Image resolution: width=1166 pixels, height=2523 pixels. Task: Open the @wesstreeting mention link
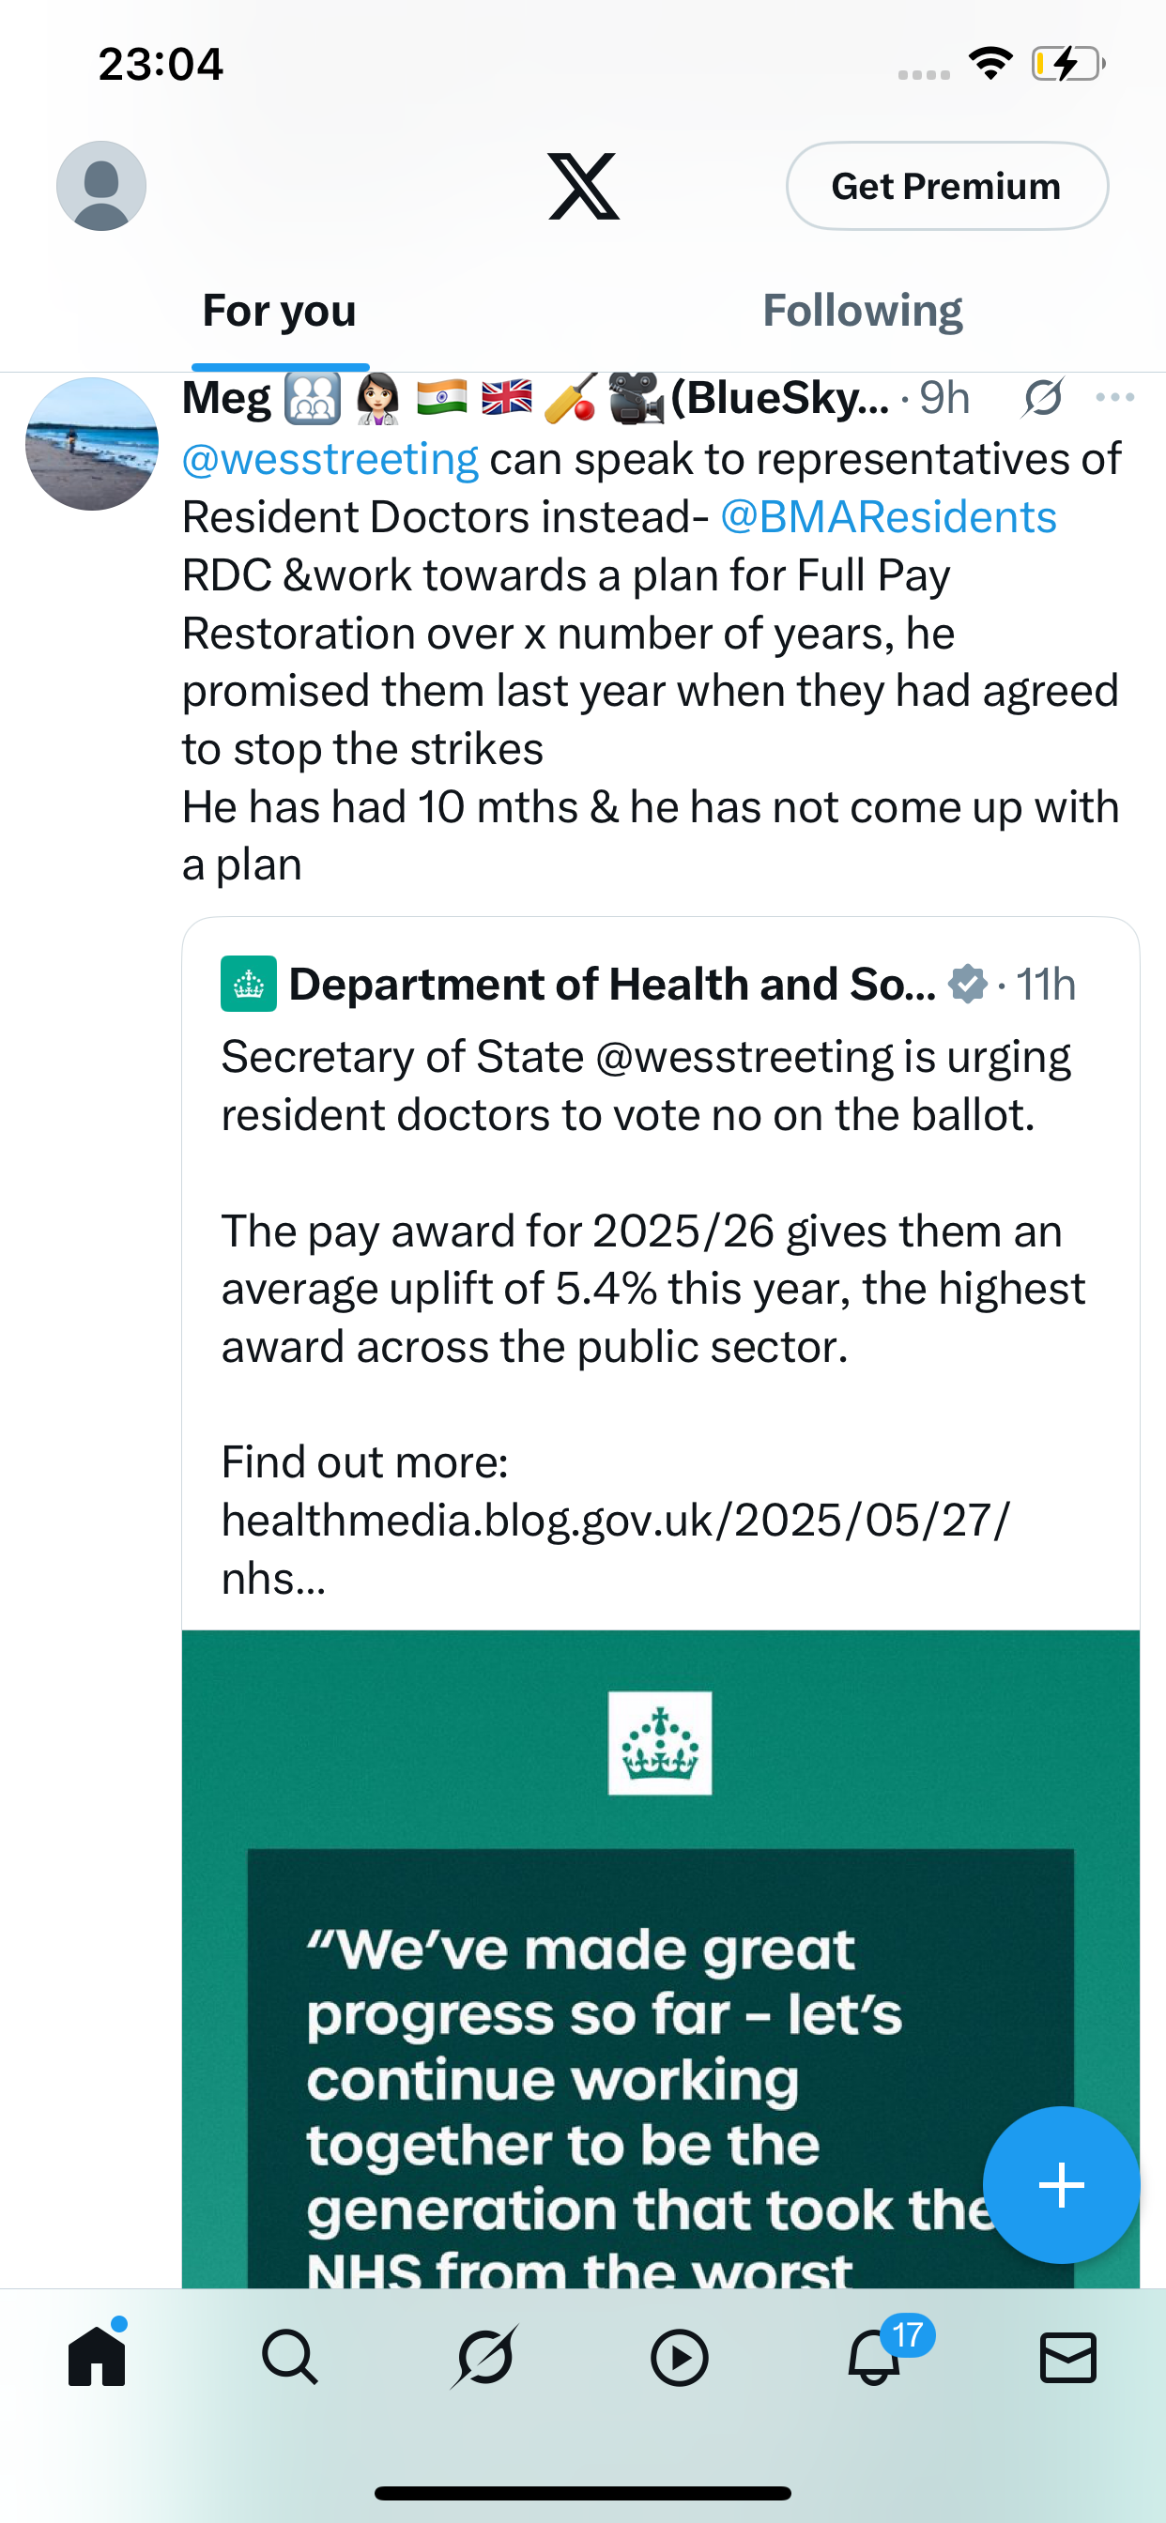tap(330, 459)
